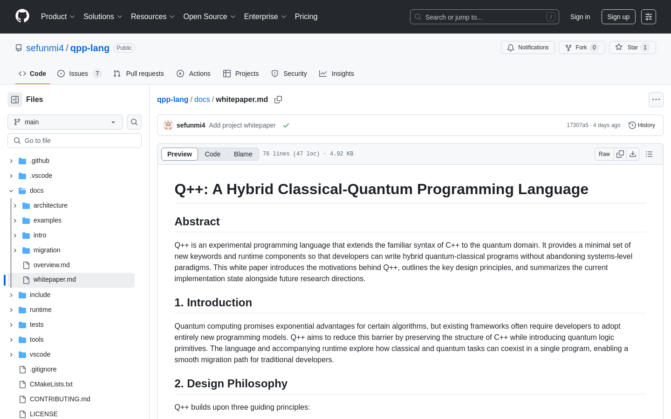Switch file view to Blame

[x=243, y=154]
